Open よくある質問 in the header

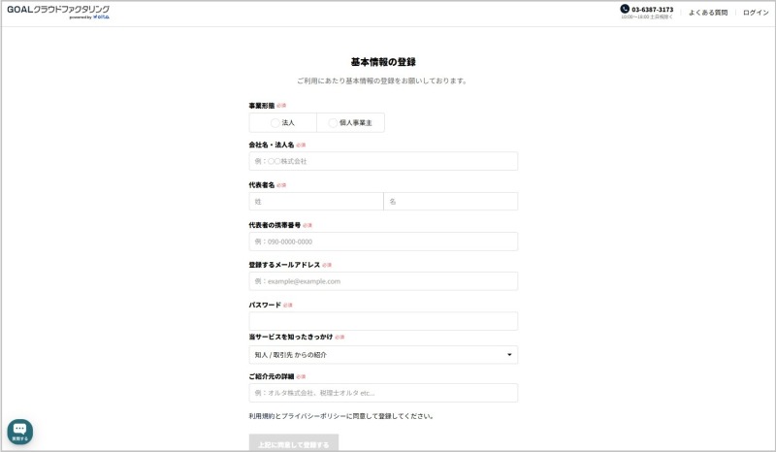coord(708,13)
